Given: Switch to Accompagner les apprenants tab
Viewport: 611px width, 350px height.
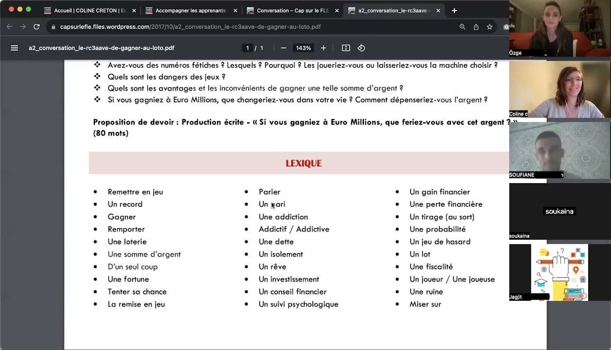Looking at the screenshot, I should 191,11.
